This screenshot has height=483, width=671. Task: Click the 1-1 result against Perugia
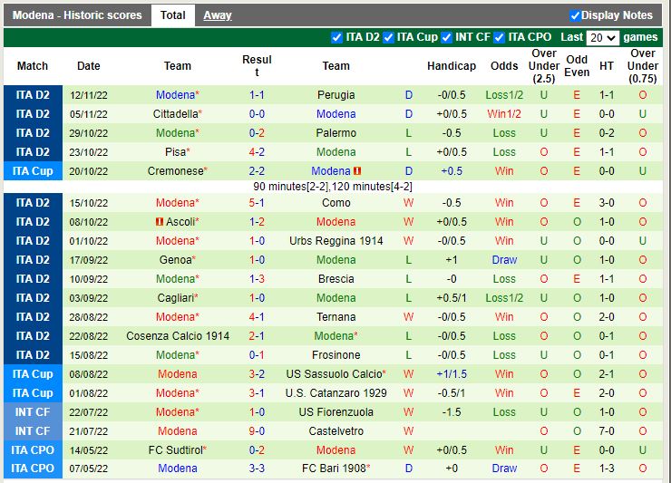pos(257,95)
